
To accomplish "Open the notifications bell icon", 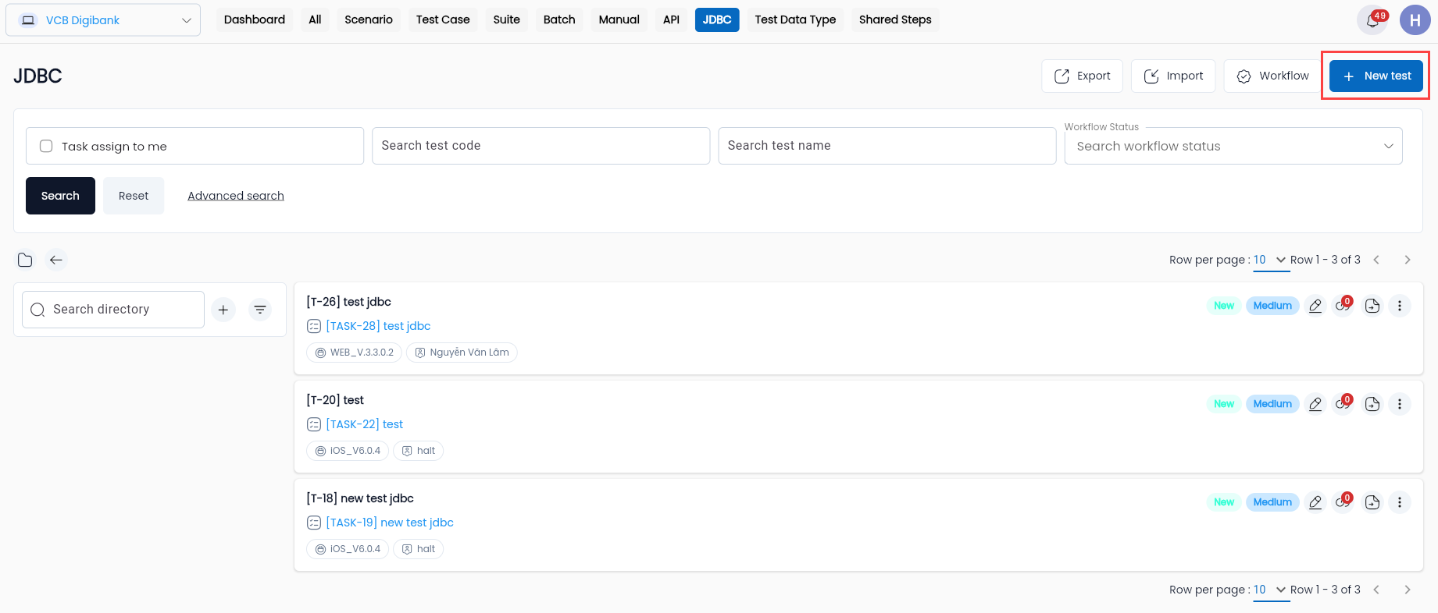I will point(1372,20).
